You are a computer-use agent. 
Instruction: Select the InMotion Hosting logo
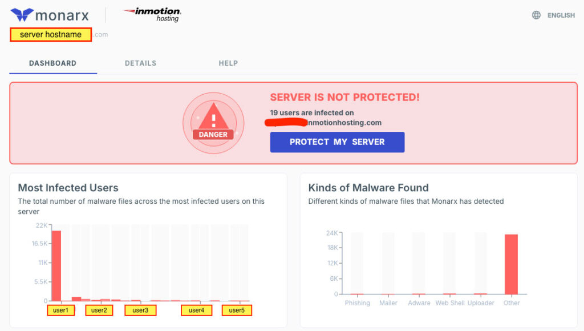[x=151, y=15]
